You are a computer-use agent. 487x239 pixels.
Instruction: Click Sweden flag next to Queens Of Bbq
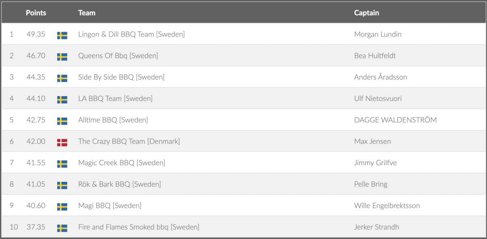(x=62, y=57)
